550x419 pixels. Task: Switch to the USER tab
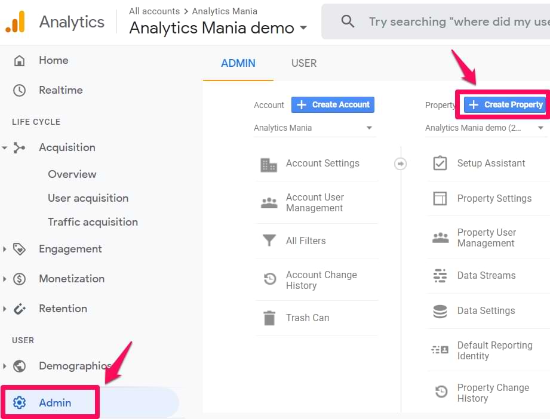point(303,63)
